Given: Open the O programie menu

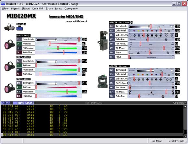Looking at the screenshot, I should click(71, 9).
